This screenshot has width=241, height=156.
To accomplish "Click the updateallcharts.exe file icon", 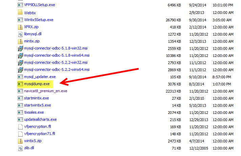I will (x=20, y=119).
